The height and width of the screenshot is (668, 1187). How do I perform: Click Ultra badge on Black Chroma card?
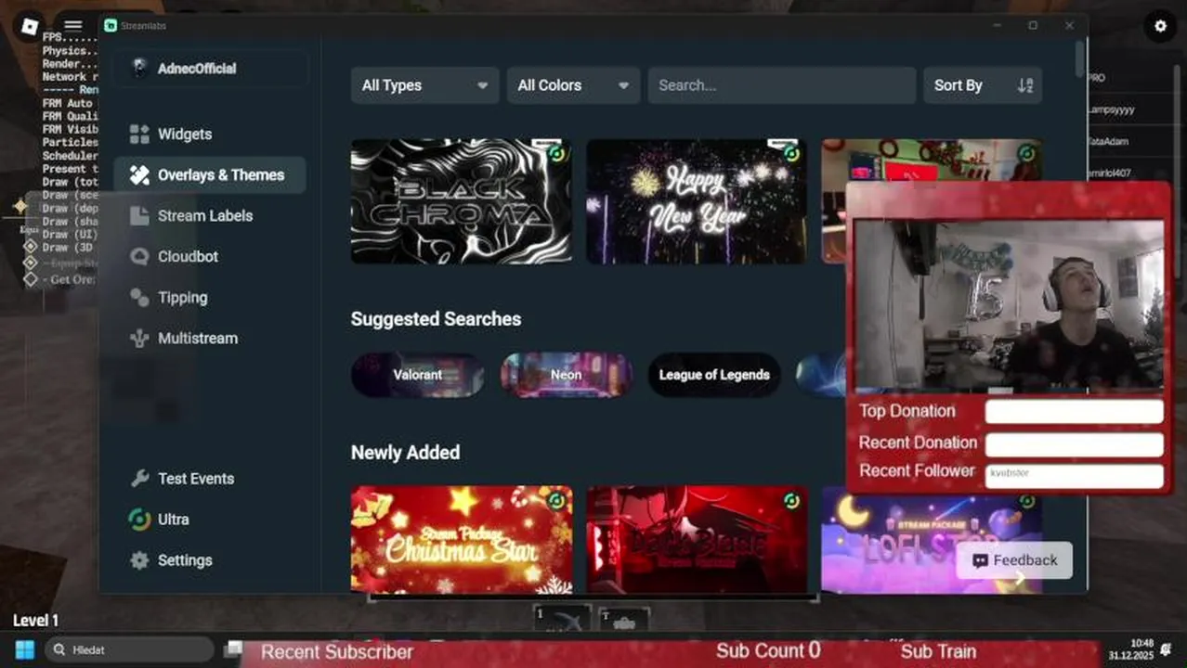pyautogui.click(x=556, y=154)
